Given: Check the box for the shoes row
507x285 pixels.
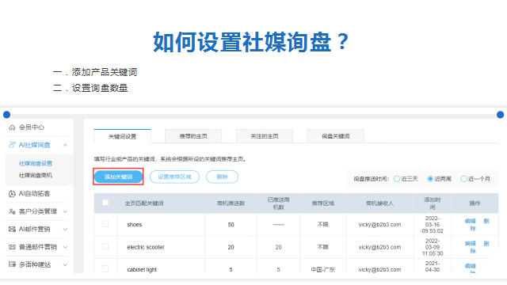Looking at the screenshot, I should [105, 224].
